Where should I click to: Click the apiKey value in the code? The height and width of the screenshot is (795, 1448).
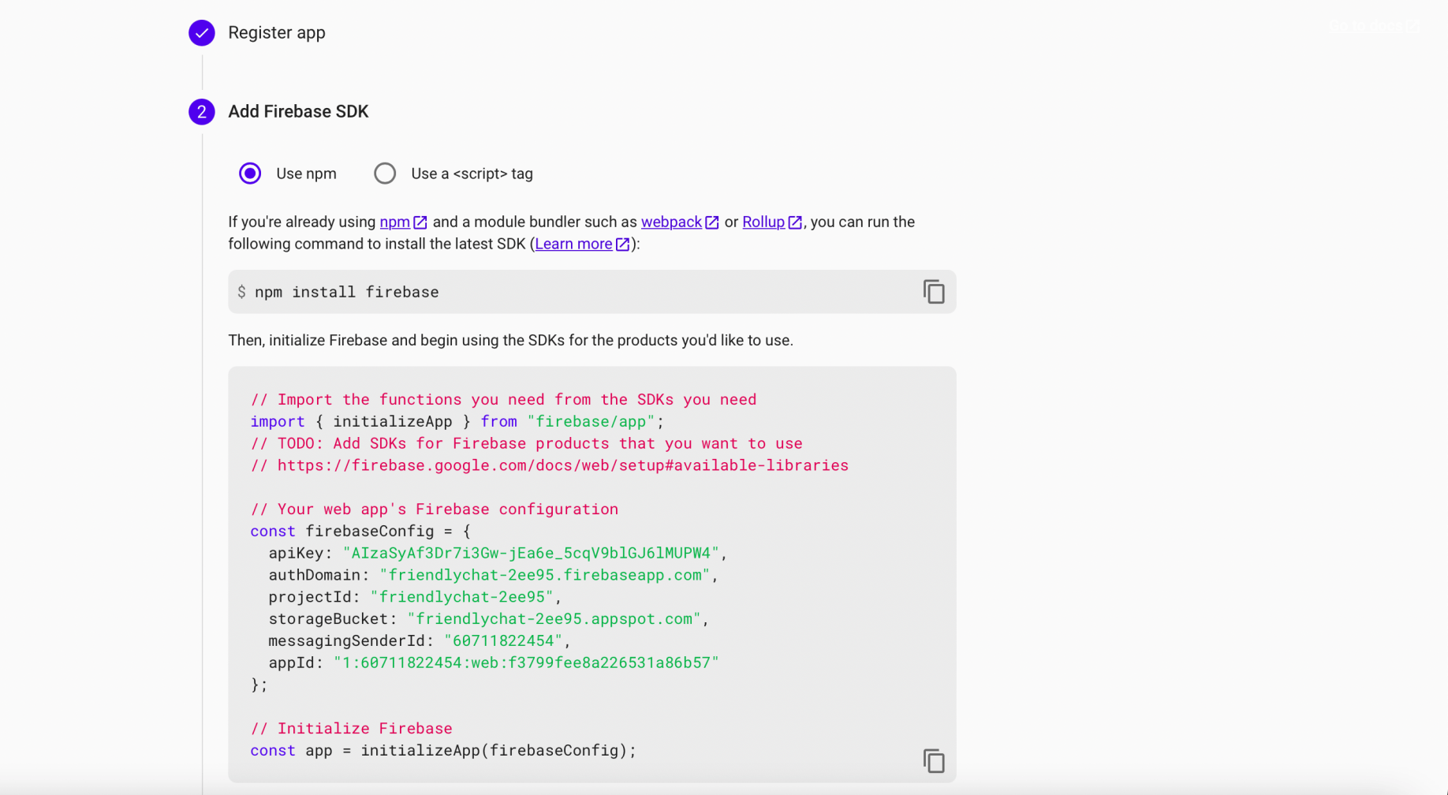[x=531, y=554]
